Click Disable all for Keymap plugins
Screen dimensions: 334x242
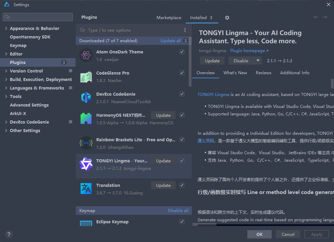coord(178,210)
